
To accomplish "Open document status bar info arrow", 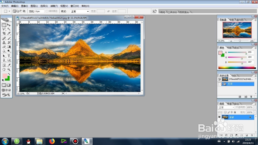I will (x=63, y=93).
